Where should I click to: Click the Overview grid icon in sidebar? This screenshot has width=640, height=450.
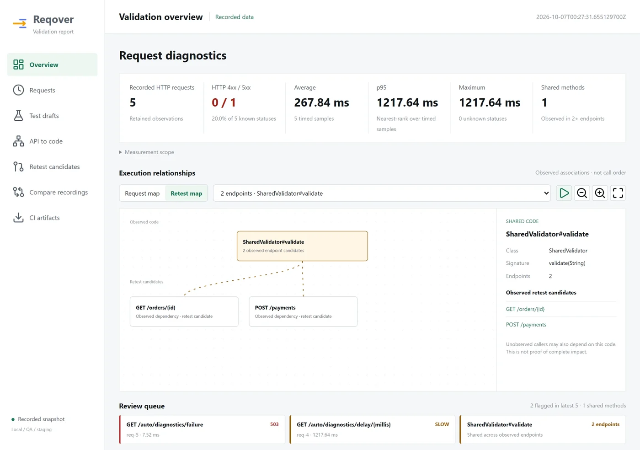18,64
